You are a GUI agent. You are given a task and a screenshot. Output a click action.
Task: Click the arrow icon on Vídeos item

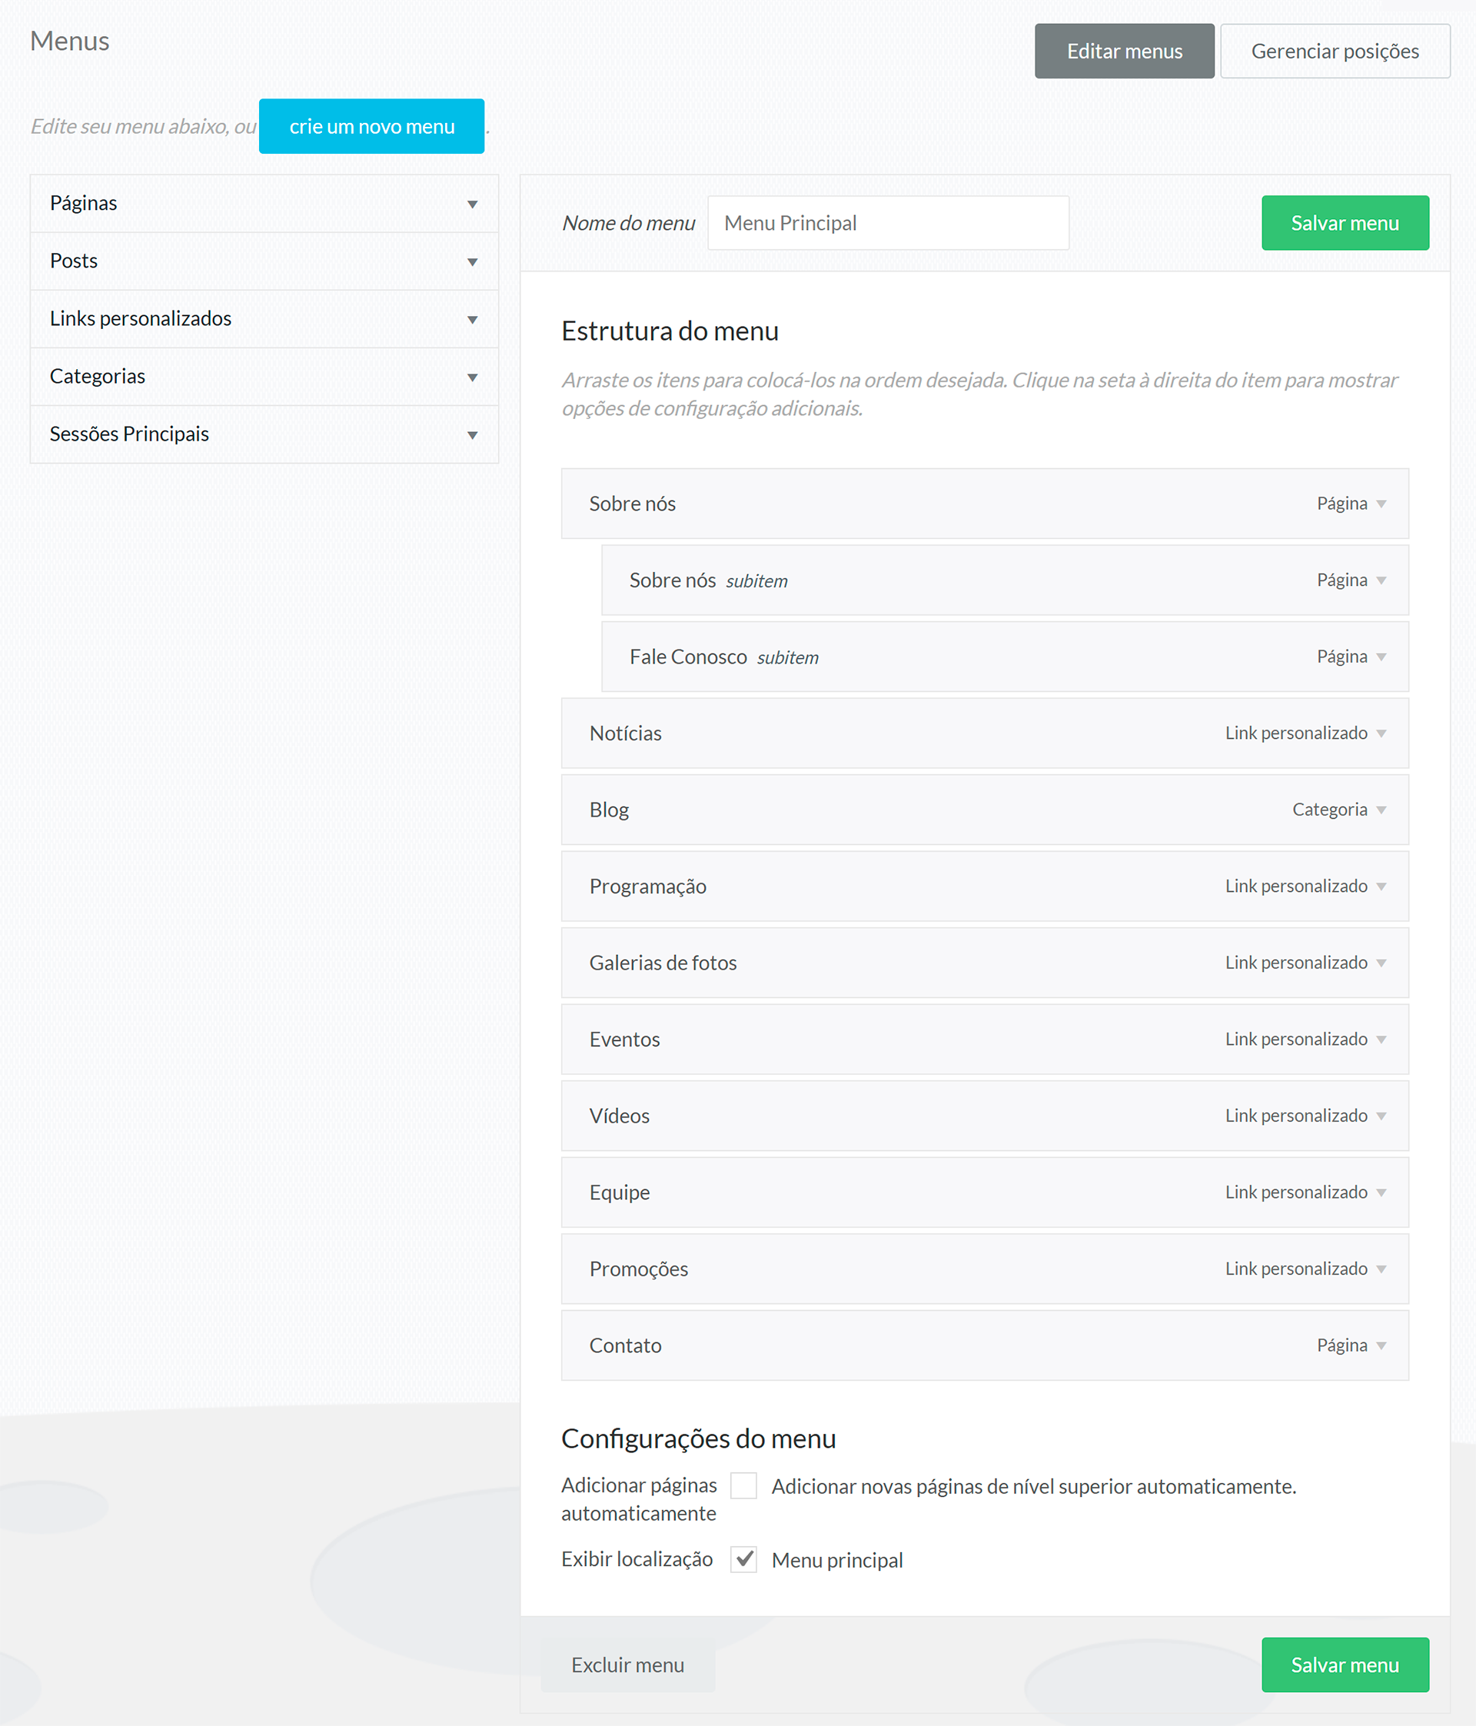point(1381,1116)
